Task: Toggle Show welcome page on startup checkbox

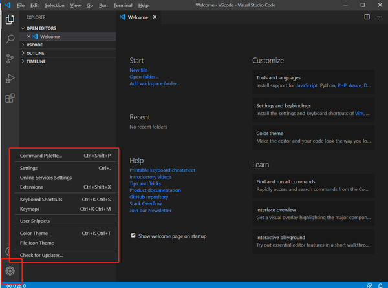Action: (133, 236)
